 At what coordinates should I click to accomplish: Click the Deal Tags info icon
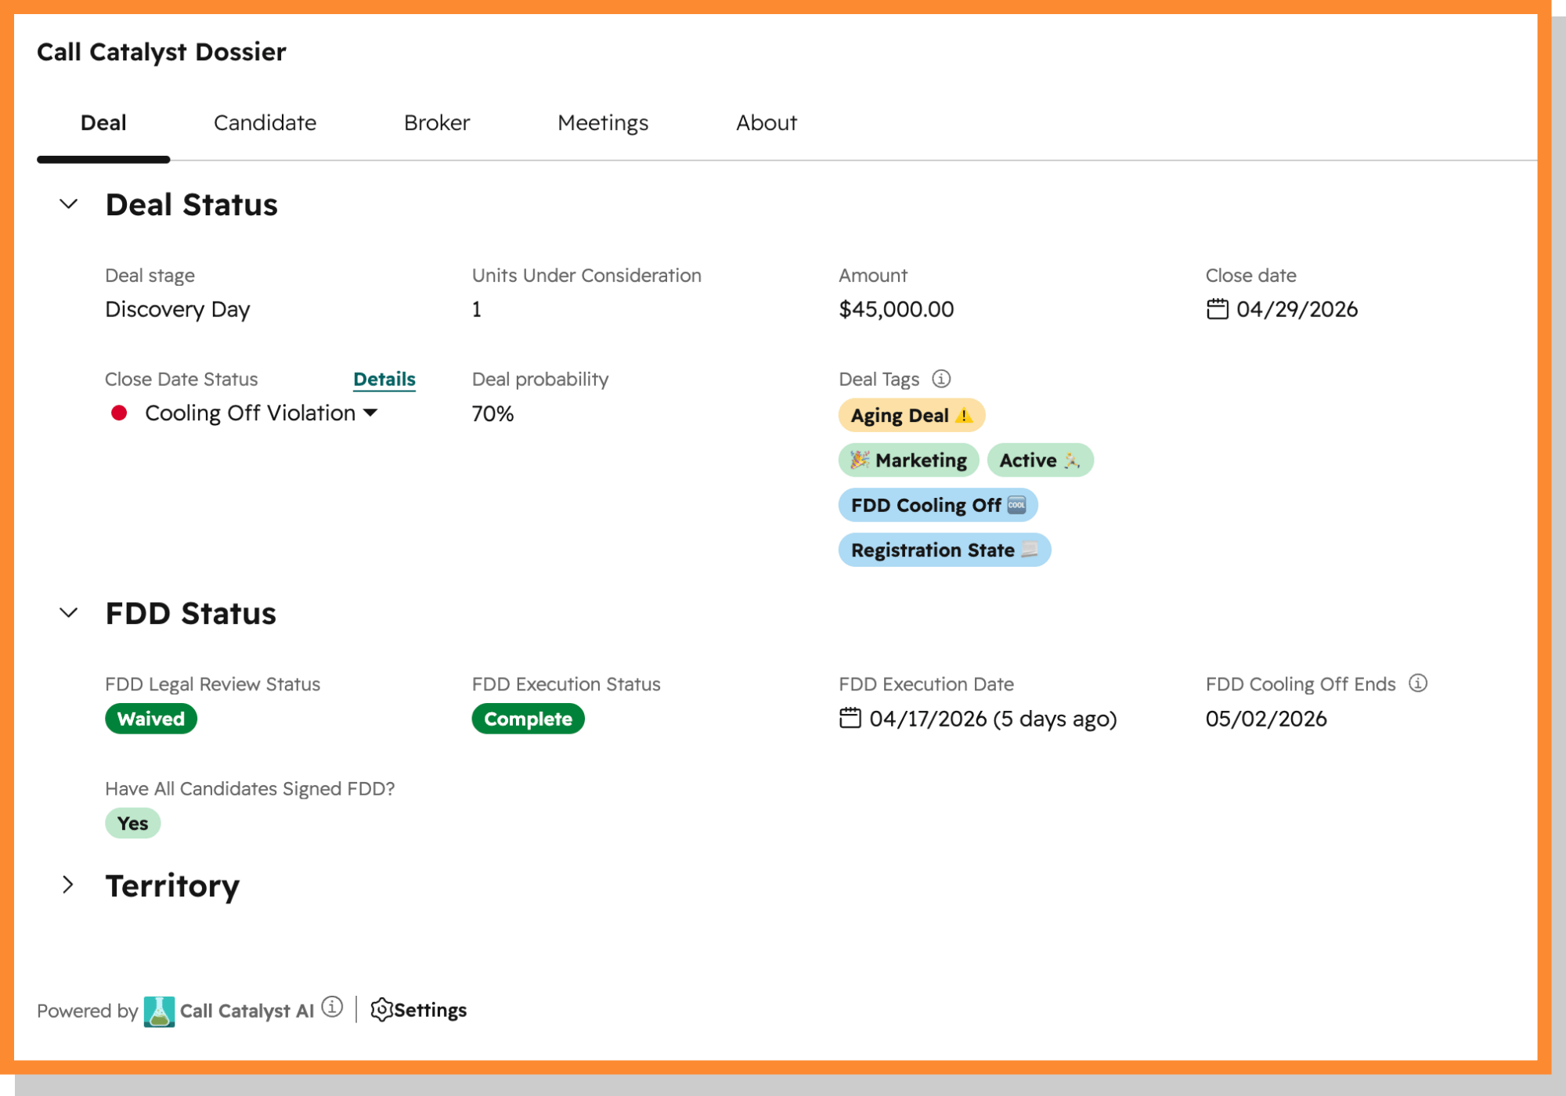(x=941, y=379)
